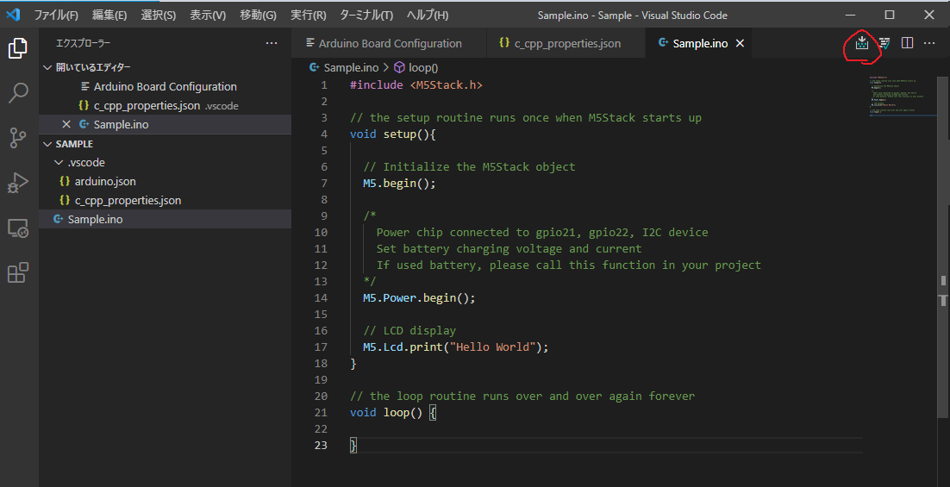950x487 pixels.
Task: Open arduino.json in the file tree
Action: click(165, 181)
